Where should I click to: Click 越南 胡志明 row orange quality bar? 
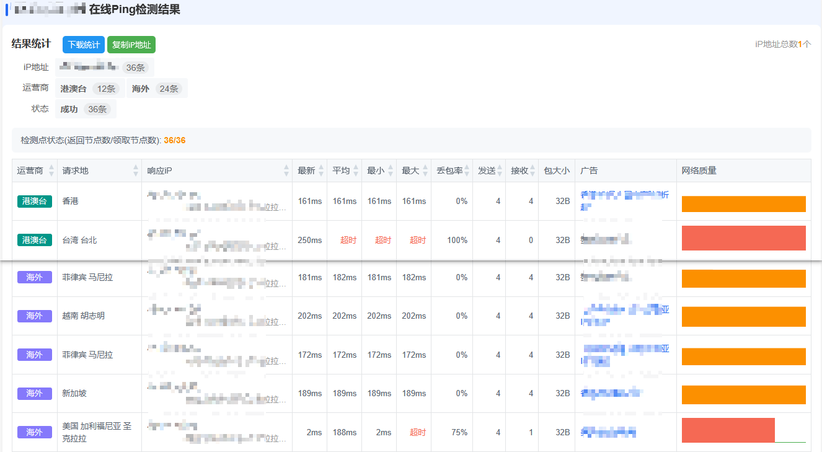pyautogui.click(x=744, y=317)
